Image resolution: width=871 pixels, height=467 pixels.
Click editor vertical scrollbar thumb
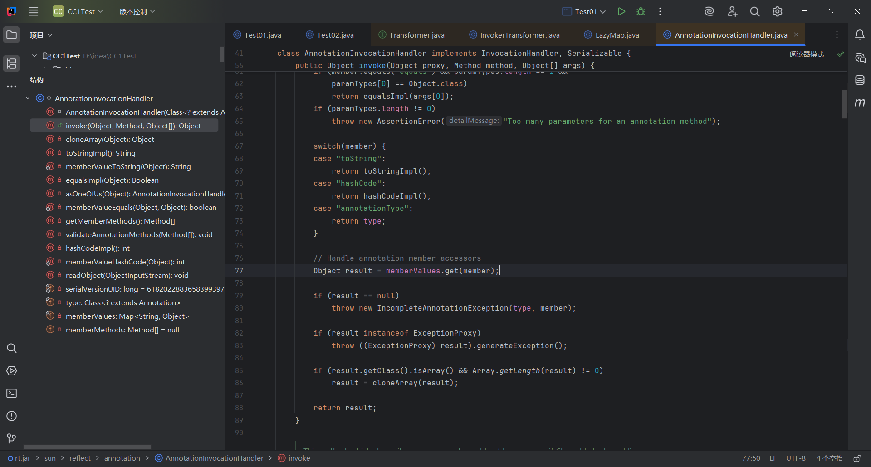(845, 104)
